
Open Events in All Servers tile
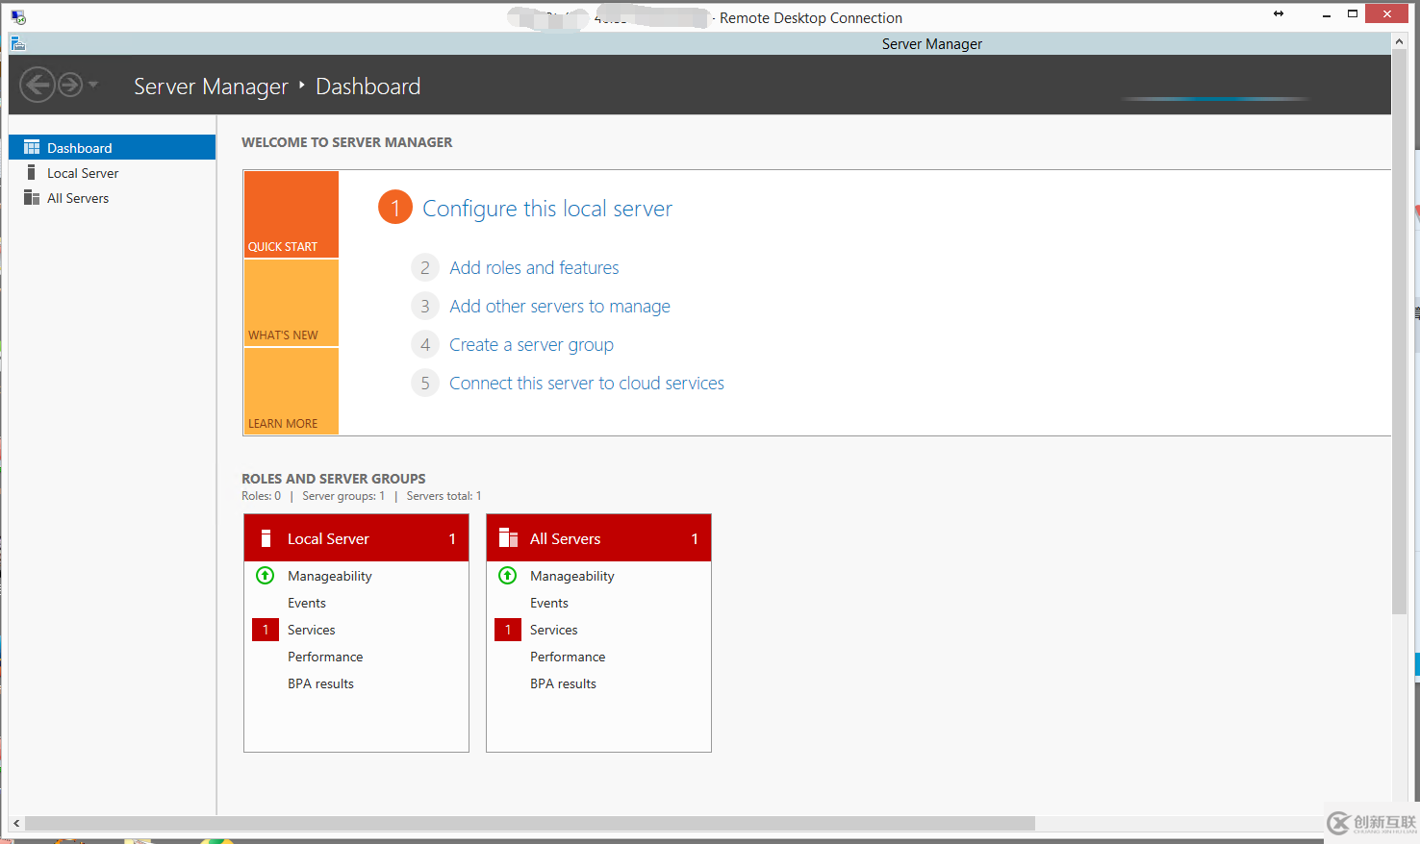[549, 603]
